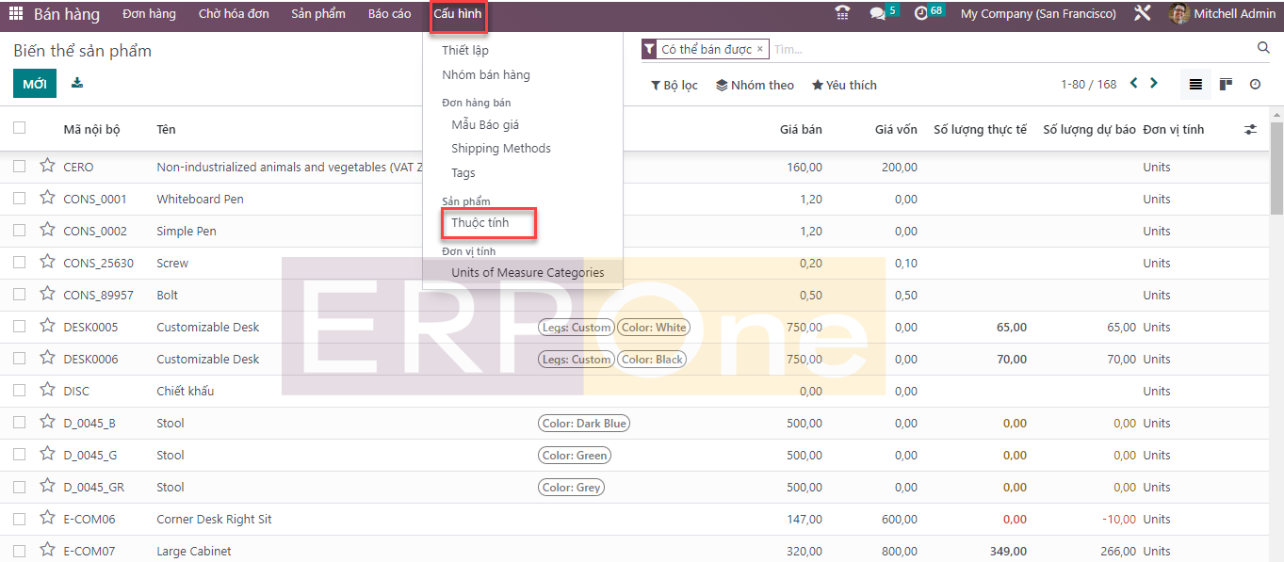This screenshot has width=1284, height=562.
Task: Click the MỚI button
Action: tap(35, 84)
